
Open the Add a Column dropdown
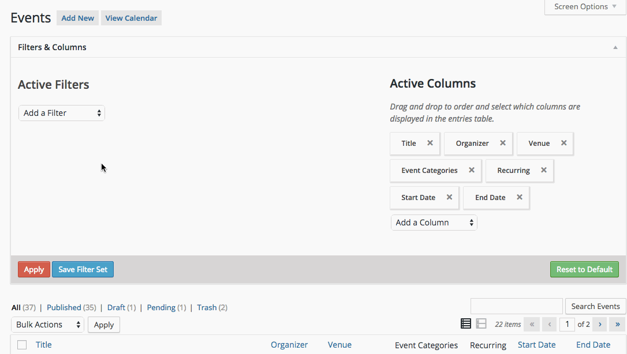pos(434,222)
